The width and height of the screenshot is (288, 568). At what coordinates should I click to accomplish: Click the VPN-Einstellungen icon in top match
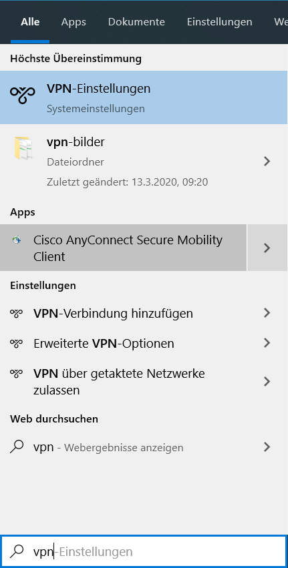coord(23,95)
